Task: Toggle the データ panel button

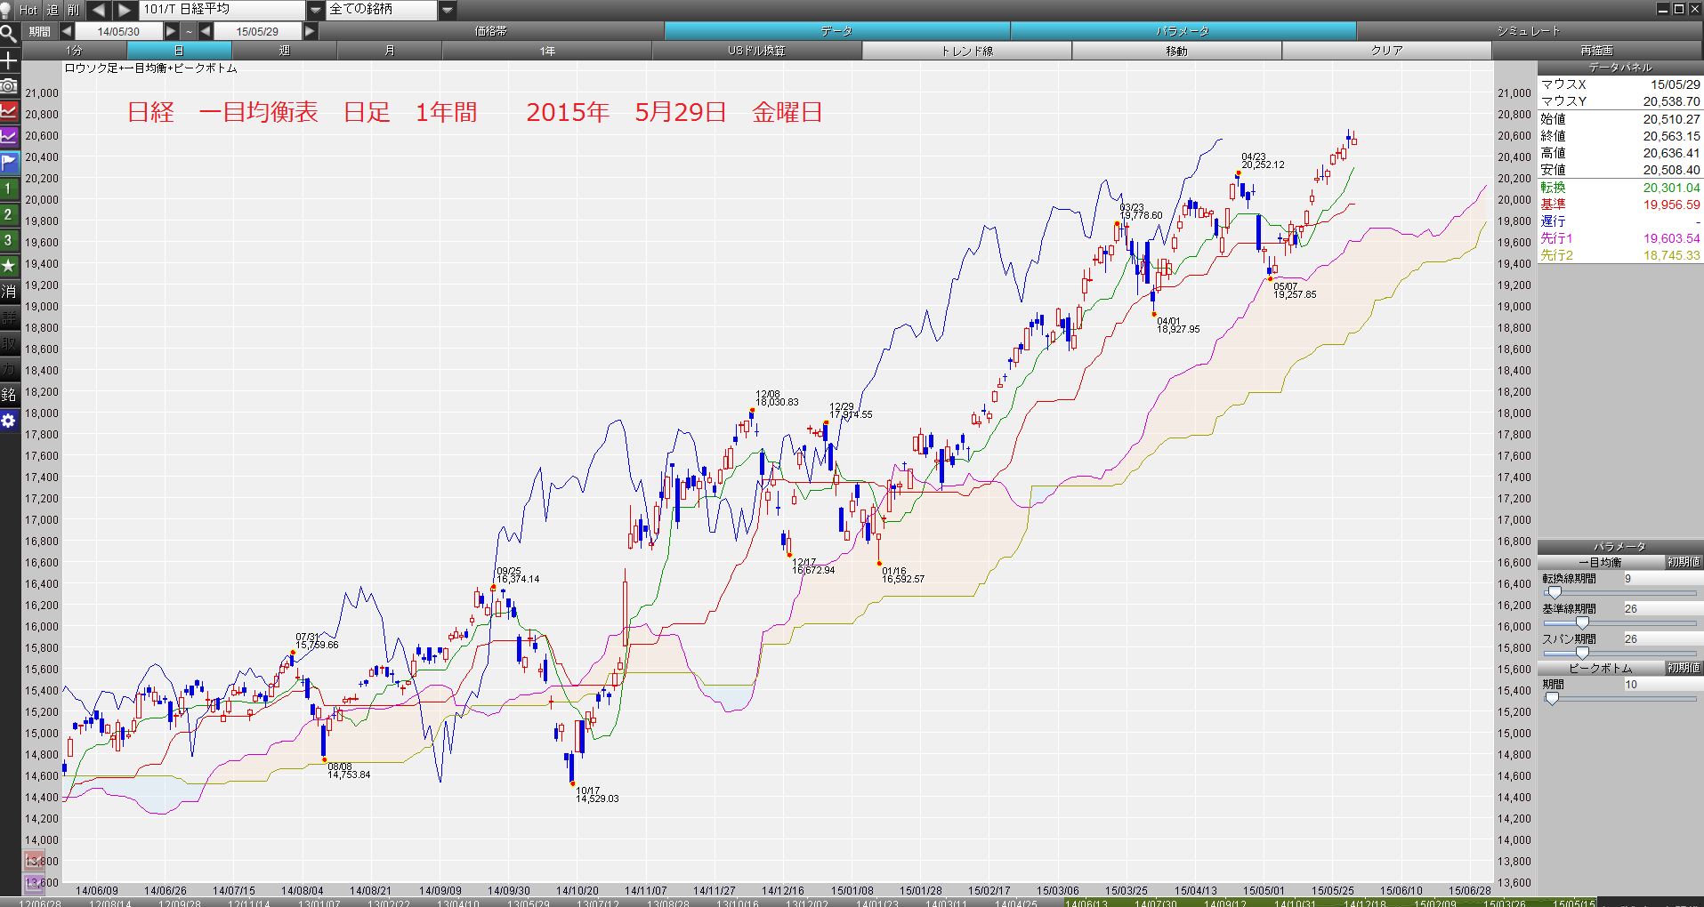Action: (x=837, y=31)
